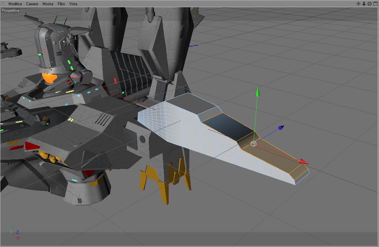This screenshot has height=247, width=379.
Task: Click the viewport zoom camera icon
Action: tap(364, 4)
